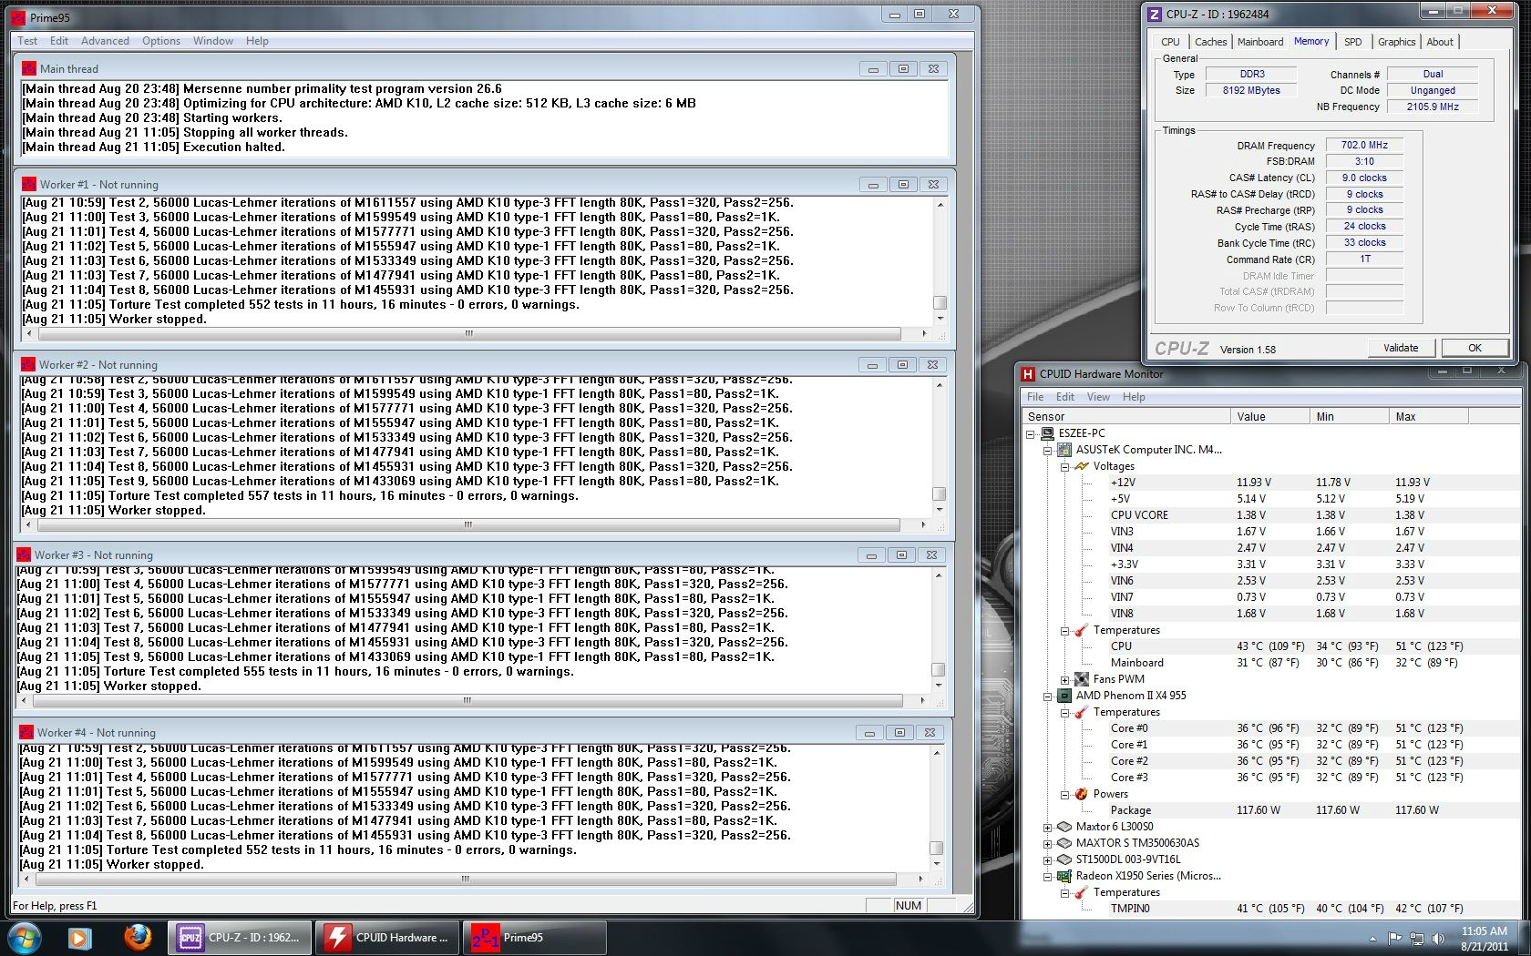Collapse the ASUSTeK Computer INC node
This screenshot has width=1531, height=956.
(x=1048, y=451)
